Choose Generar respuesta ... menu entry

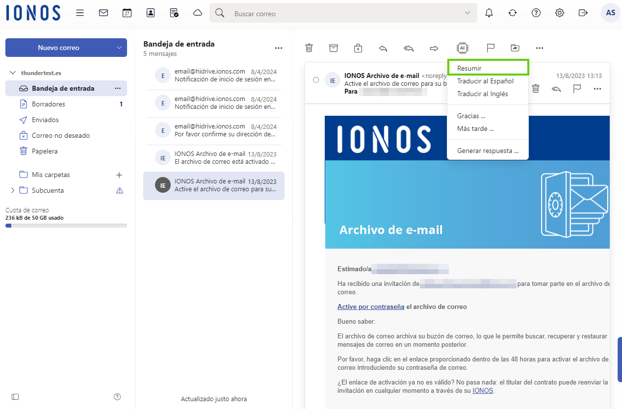coord(488,151)
